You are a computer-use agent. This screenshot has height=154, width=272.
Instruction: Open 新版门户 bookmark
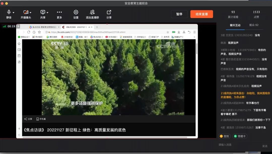pos(154,37)
